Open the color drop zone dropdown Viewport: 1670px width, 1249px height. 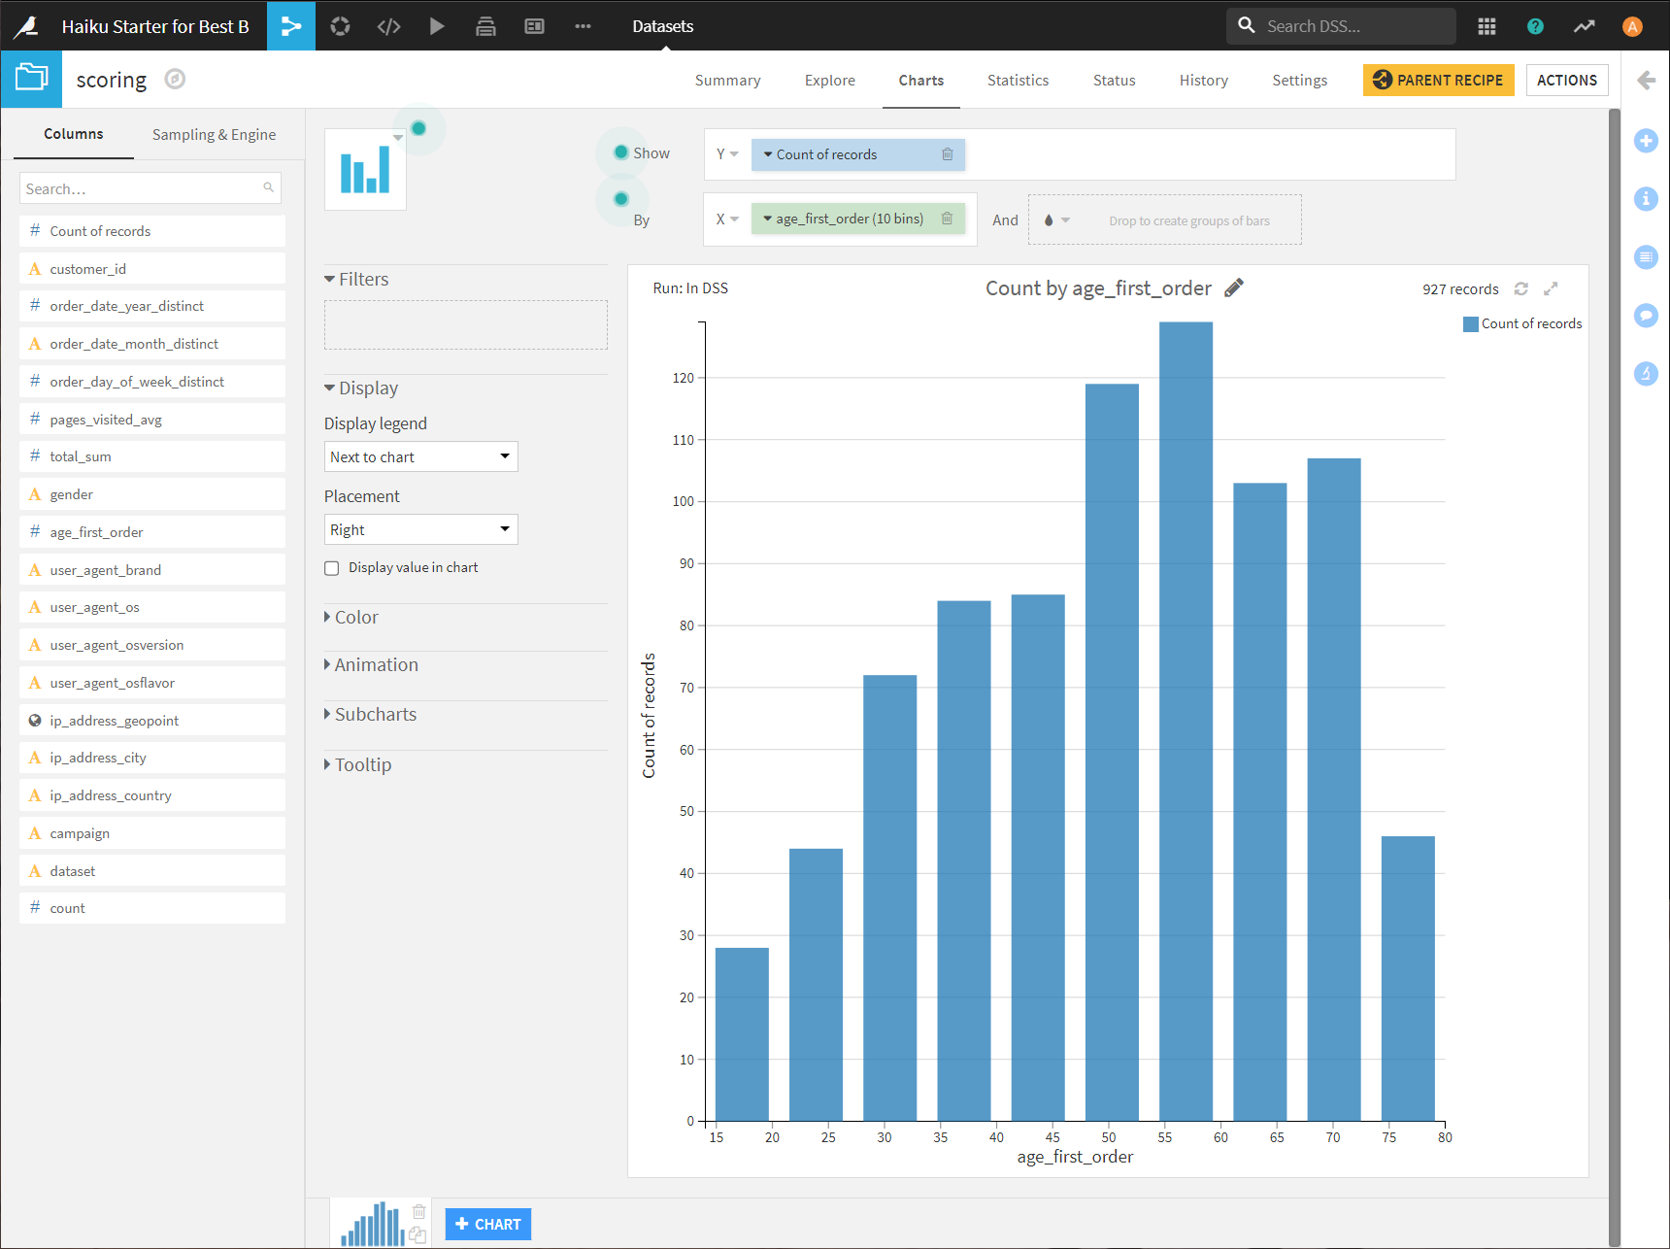1056,220
